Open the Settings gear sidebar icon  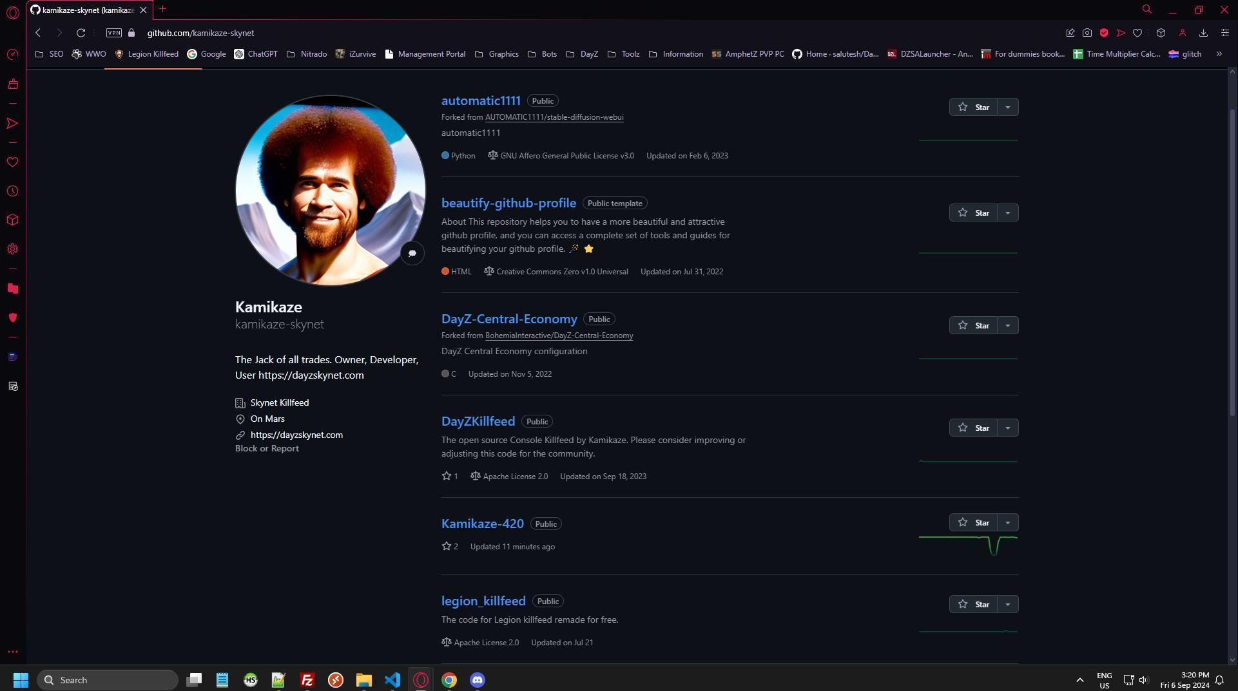point(12,249)
